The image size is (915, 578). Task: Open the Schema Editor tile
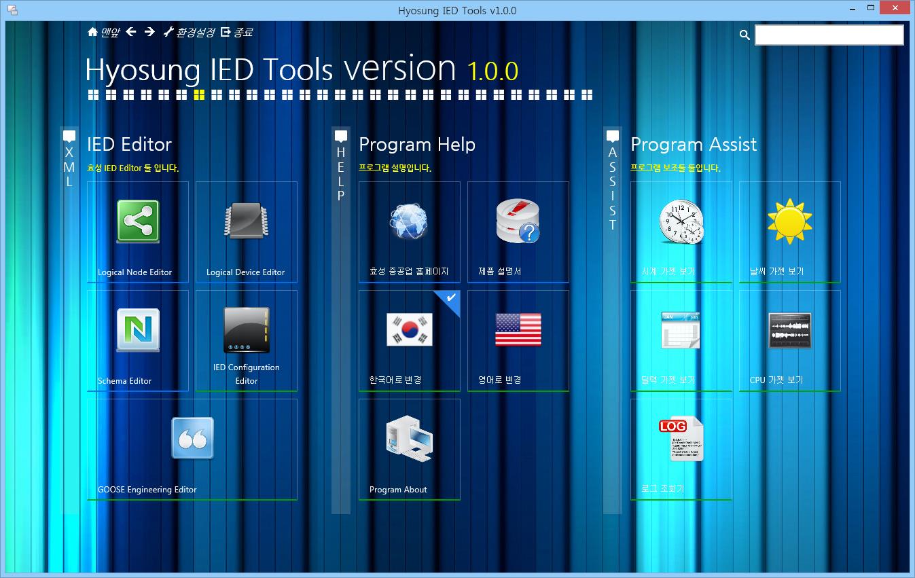click(x=138, y=340)
